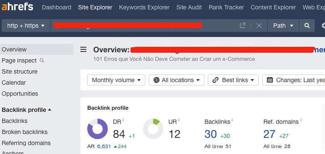Click the DR value 84
Viewport: 325px width, 154px height.
click(x=119, y=134)
